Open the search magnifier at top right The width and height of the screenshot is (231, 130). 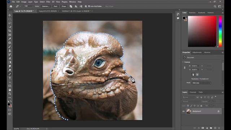click(215, 6)
